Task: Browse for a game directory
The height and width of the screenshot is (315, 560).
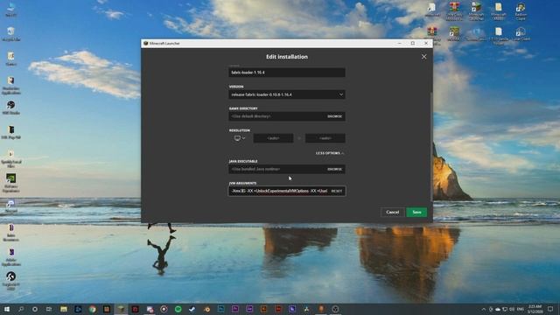Action: click(334, 116)
